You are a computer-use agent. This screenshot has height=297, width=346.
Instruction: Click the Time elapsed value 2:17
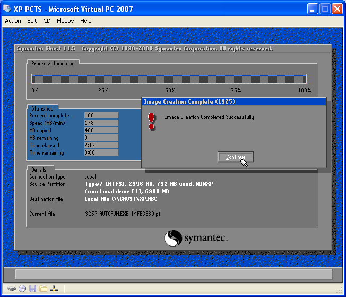101,145
